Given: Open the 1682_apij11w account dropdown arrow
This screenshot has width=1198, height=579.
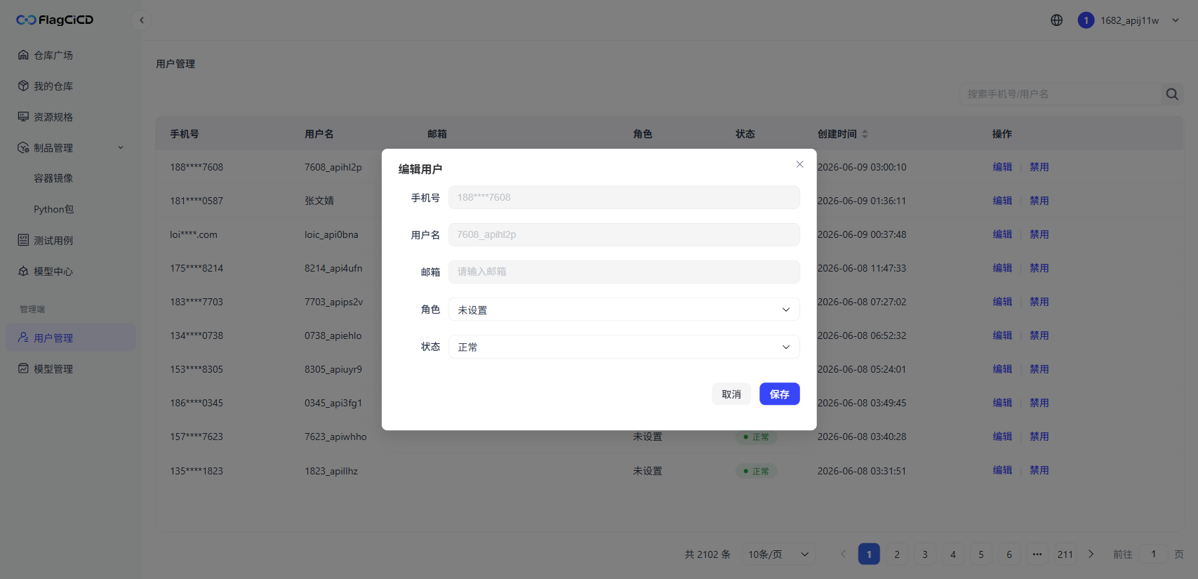Looking at the screenshot, I should [x=1176, y=20].
